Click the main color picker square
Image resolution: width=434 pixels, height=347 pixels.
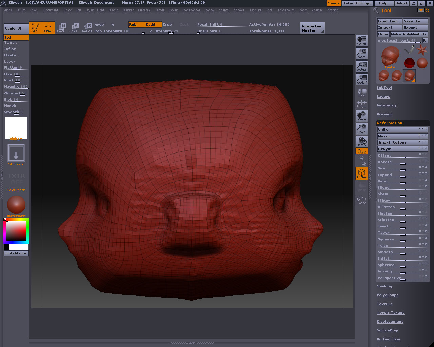[x=16, y=231]
